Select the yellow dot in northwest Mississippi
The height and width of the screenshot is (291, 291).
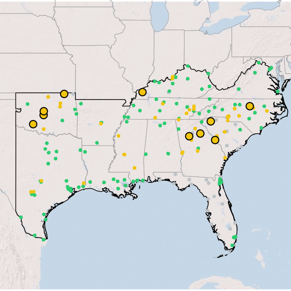point(118,136)
